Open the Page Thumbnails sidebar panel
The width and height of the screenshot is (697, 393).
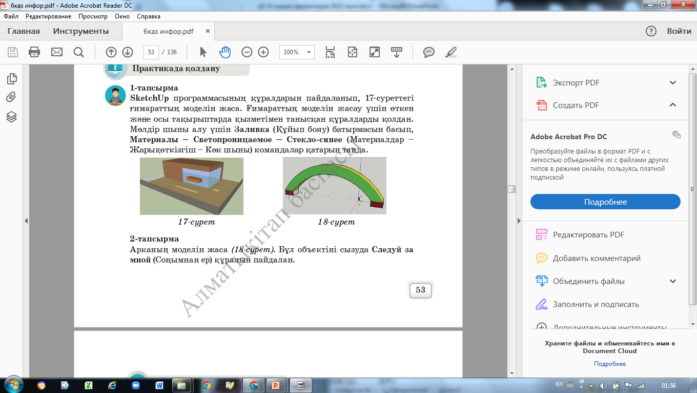[x=12, y=79]
